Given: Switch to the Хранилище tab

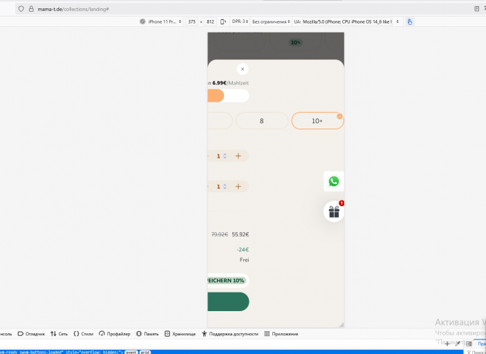Looking at the screenshot, I should point(180,334).
